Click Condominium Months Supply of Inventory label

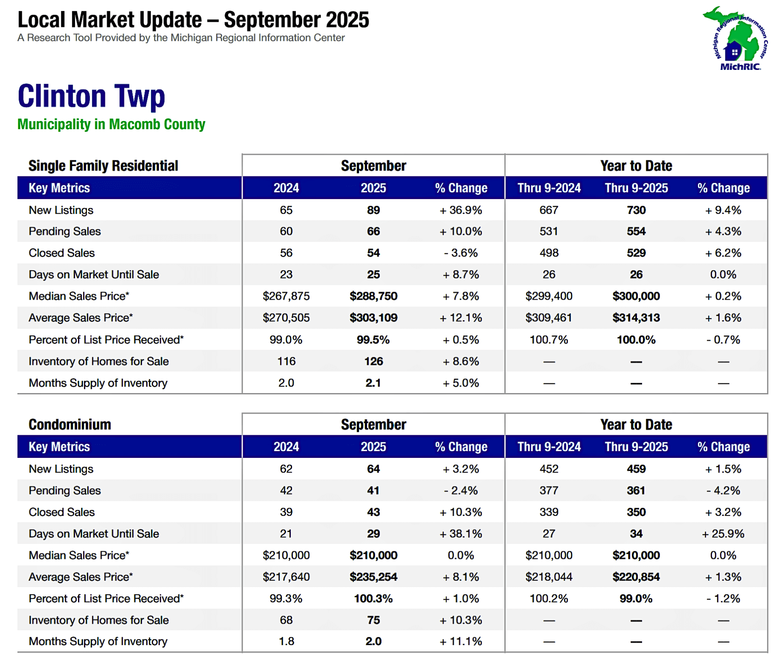tap(98, 642)
